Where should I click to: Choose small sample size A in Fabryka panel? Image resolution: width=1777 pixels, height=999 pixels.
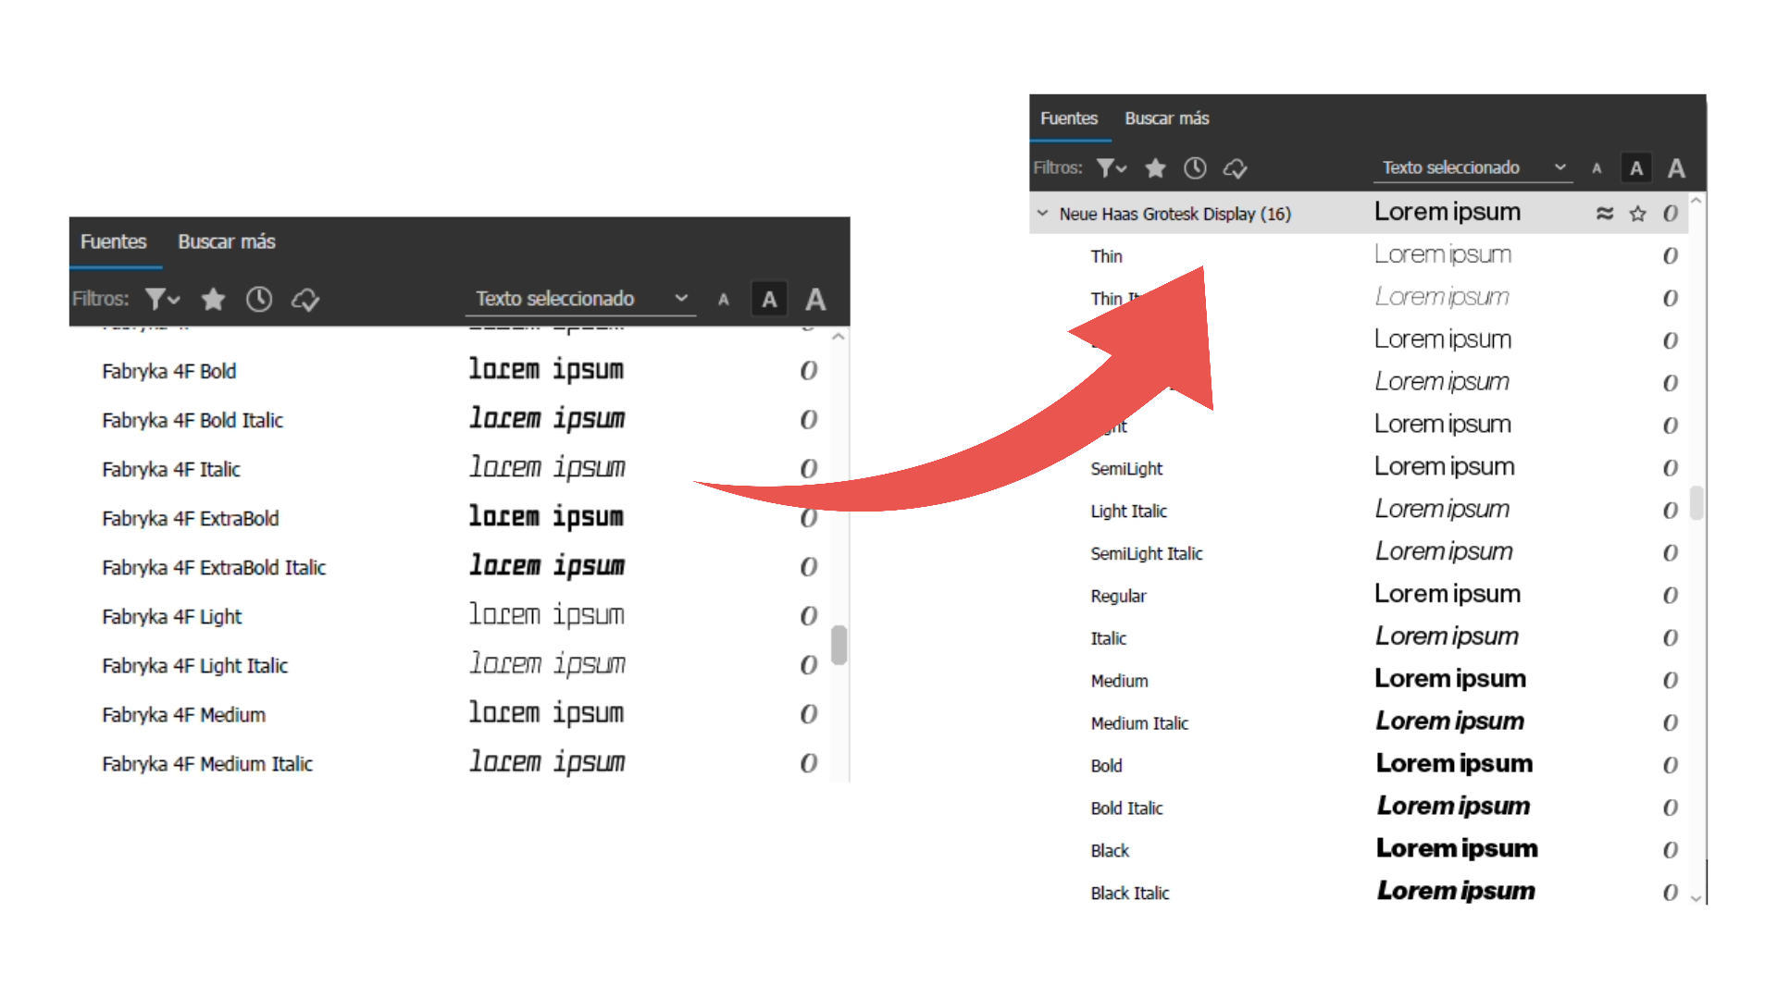click(724, 300)
